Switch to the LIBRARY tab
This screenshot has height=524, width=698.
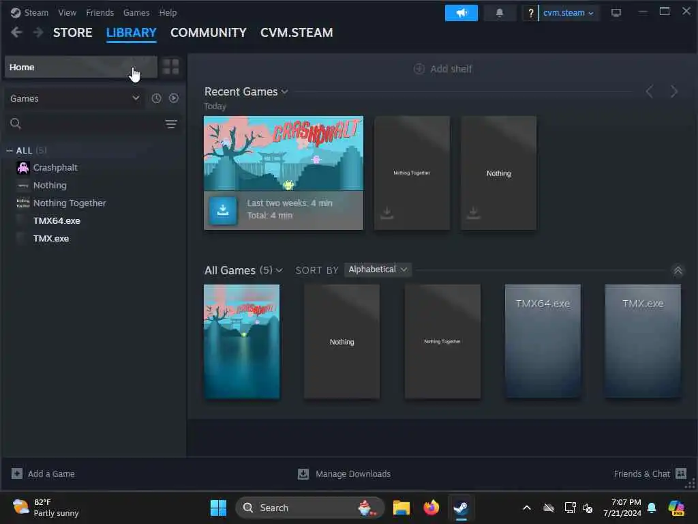[x=132, y=33]
